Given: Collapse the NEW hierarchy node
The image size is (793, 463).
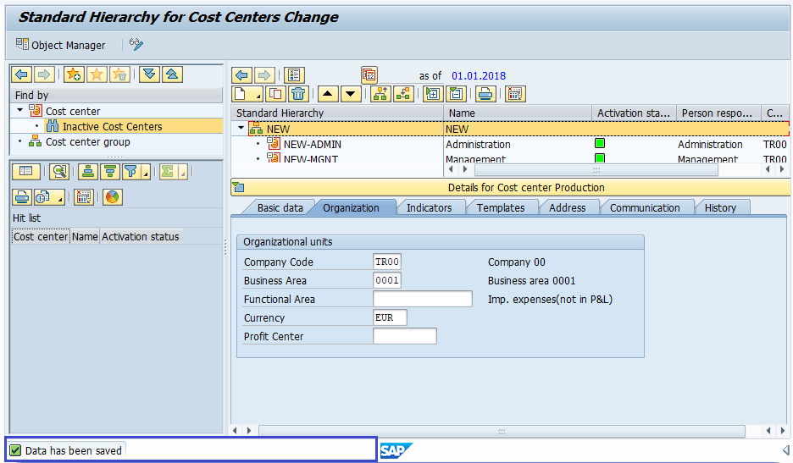Looking at the screenshot, I should tap(241, 129).
